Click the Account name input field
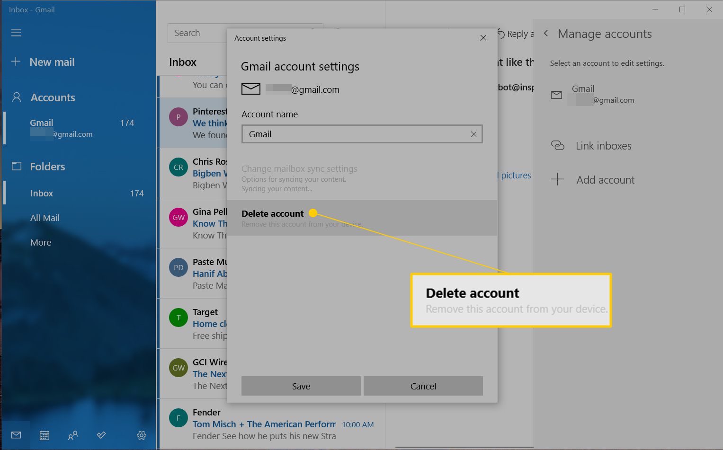This screenshot has width=723, height=450. (362, 134)
